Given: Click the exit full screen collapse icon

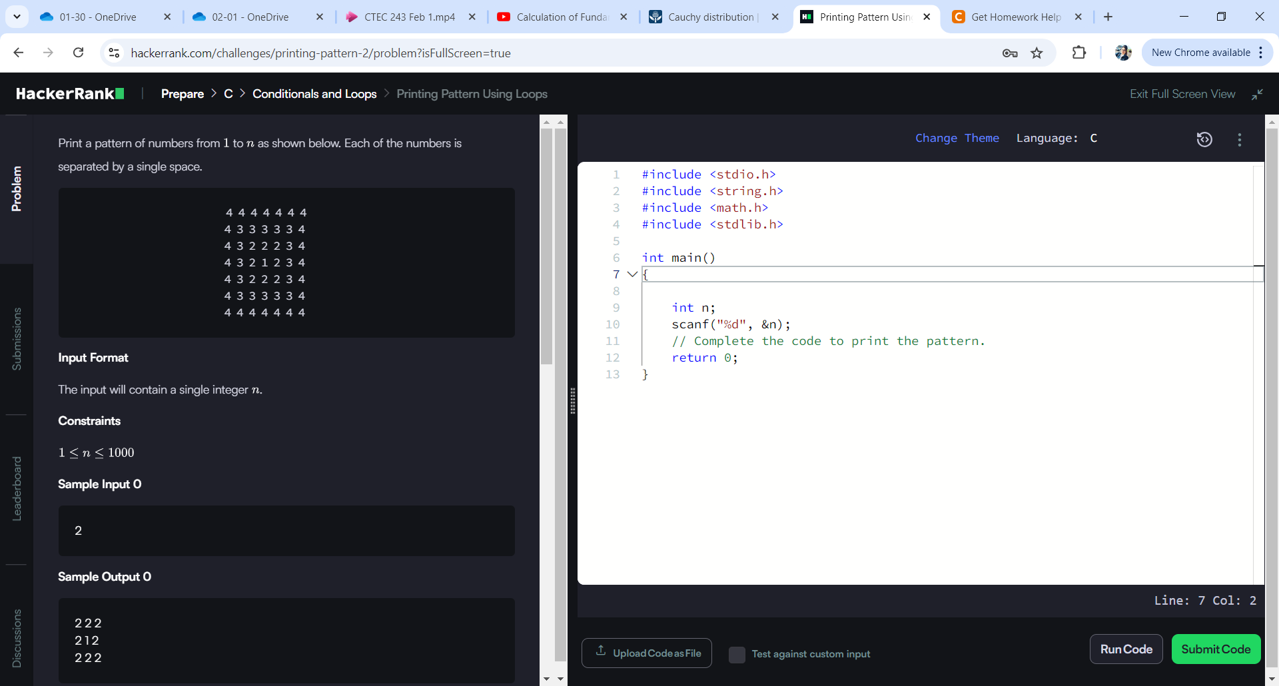Looking at the screenshot, I should point(1257,95).
